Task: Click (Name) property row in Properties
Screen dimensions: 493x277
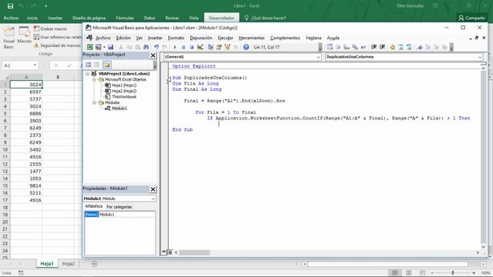Action: 119,215
